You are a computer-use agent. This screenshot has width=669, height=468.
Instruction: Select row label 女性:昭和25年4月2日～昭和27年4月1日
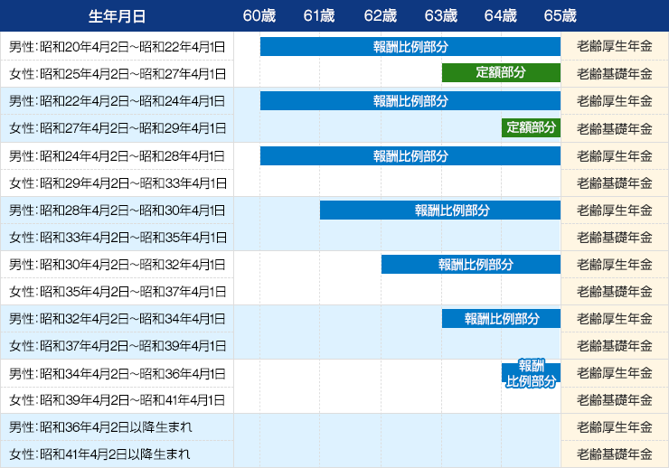point(117,74)
